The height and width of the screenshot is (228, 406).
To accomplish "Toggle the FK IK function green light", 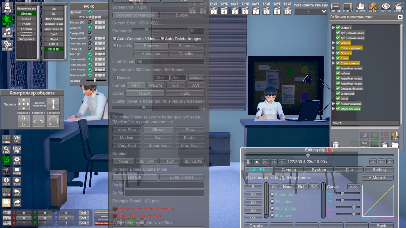I will coord(90,12).
